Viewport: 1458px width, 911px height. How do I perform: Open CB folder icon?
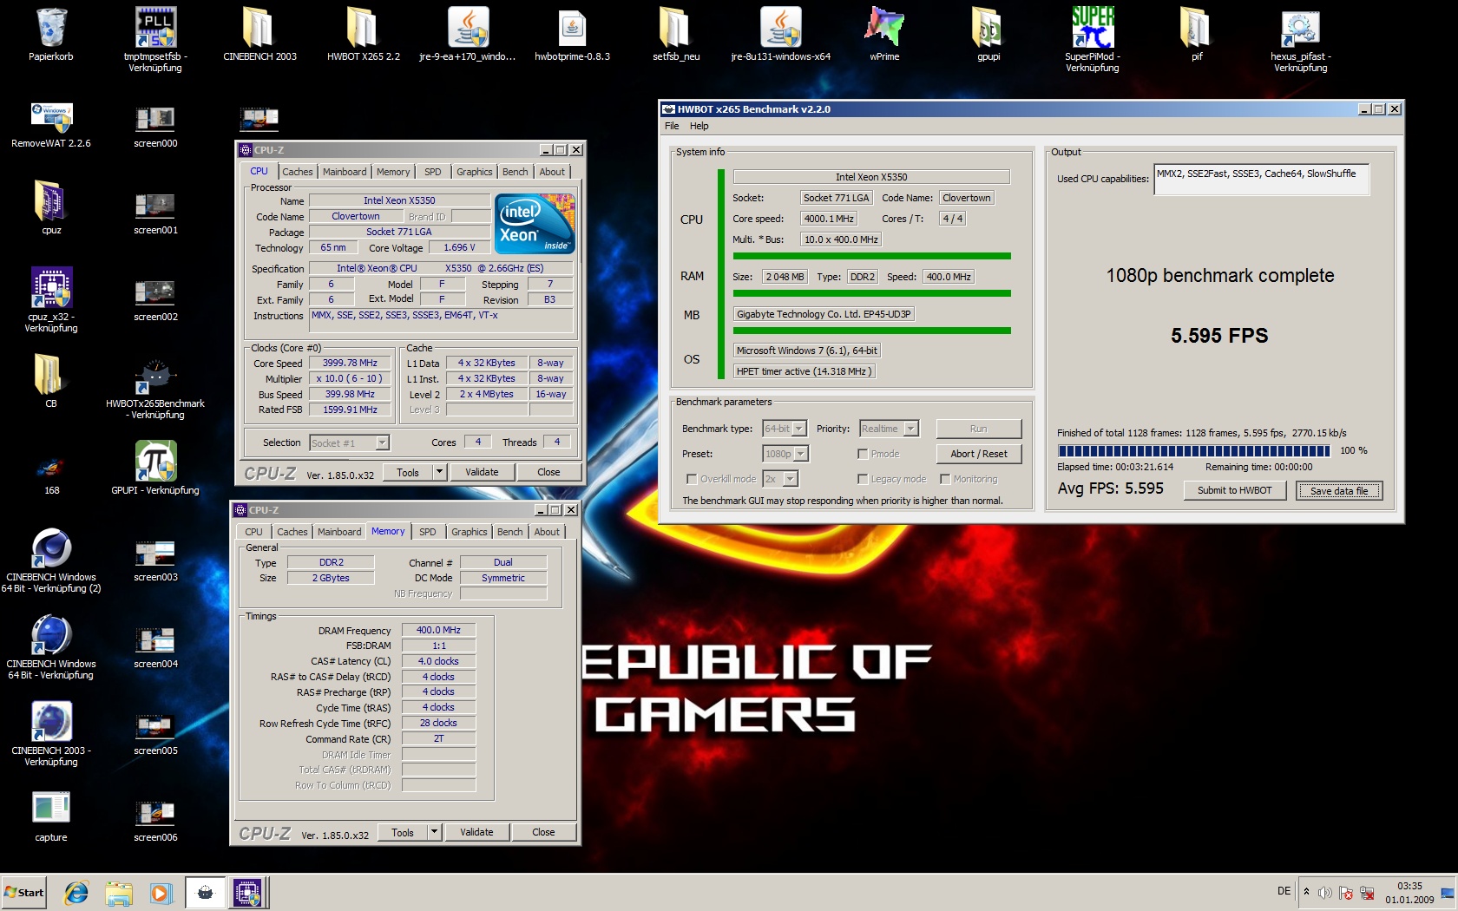pos(51,375)
